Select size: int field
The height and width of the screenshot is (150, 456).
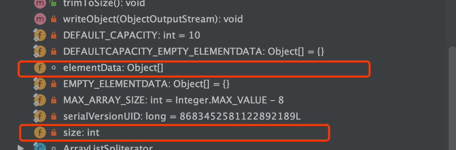point(81,133)
